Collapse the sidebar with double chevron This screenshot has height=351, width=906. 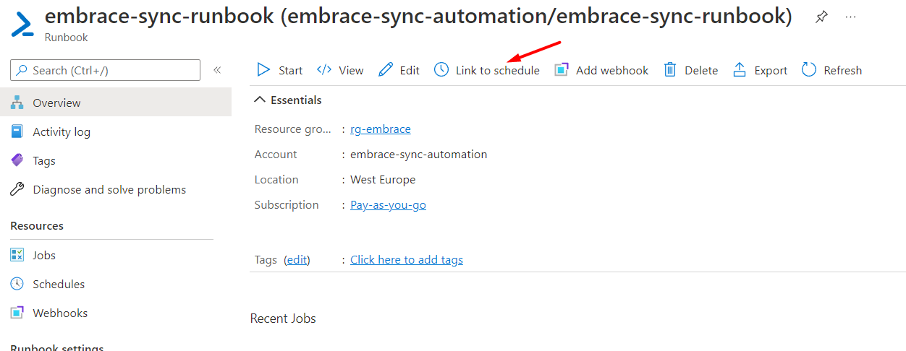pos(217,70)
